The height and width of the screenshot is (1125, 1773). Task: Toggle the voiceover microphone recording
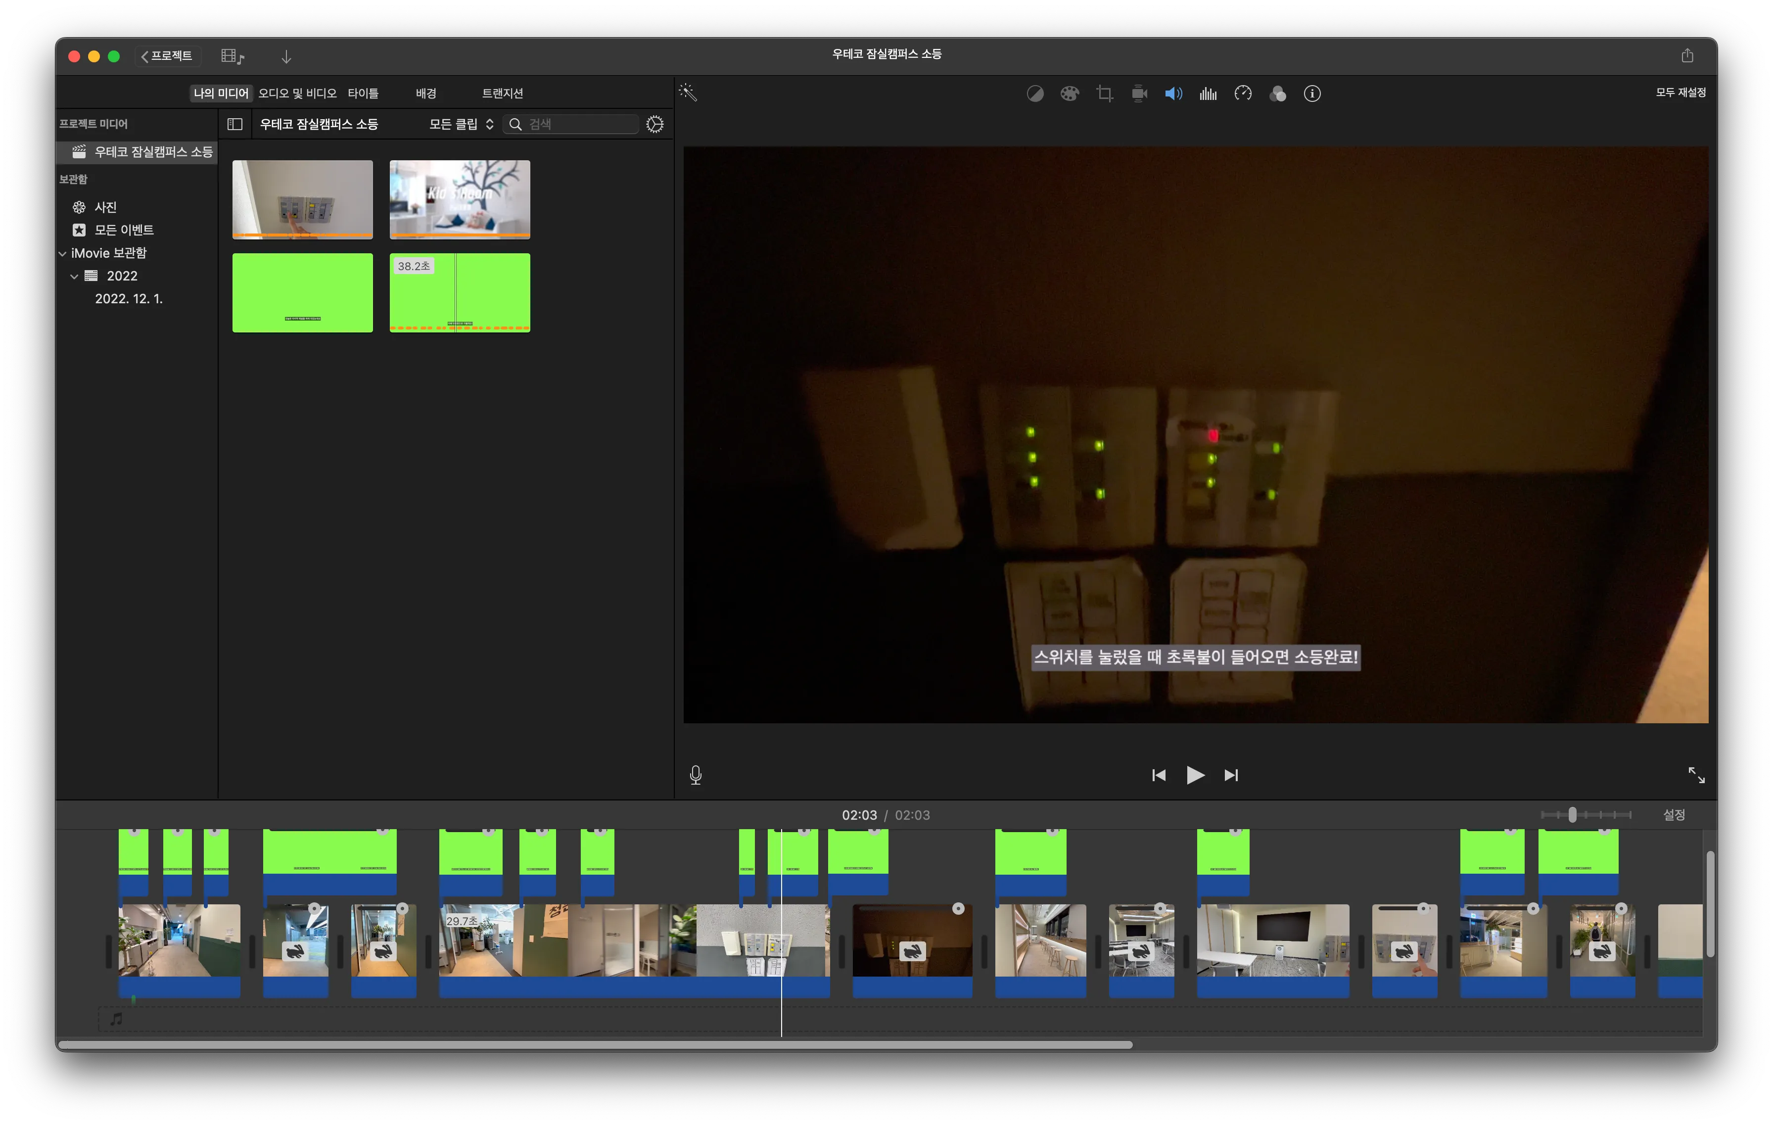[x=696, y=775]
